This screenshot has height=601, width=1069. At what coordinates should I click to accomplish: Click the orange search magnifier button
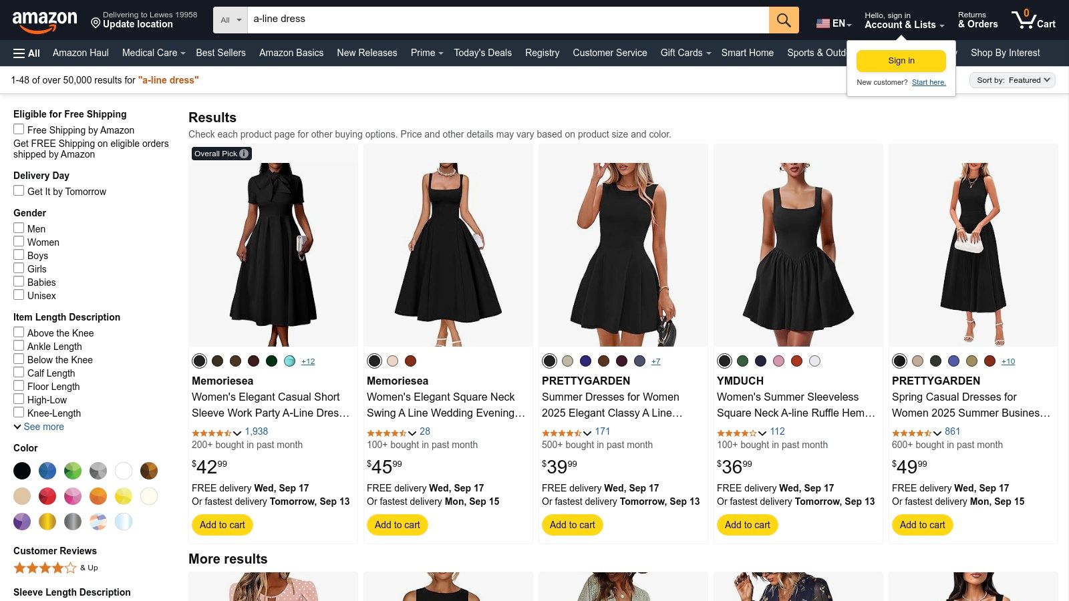pyautogui.click(x=784, y=20)
